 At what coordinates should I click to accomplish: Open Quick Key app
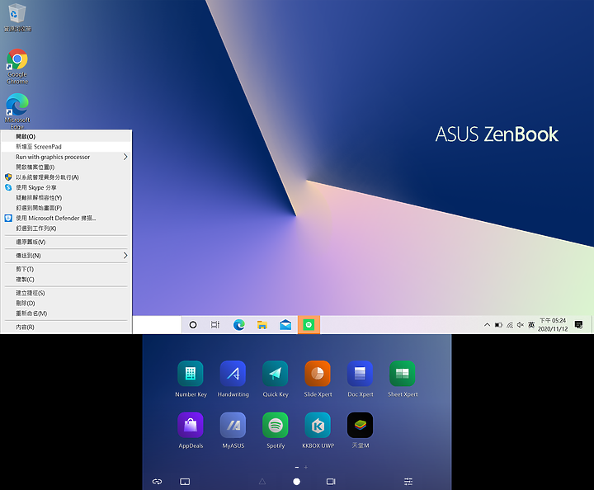click(x=276, y=374)
